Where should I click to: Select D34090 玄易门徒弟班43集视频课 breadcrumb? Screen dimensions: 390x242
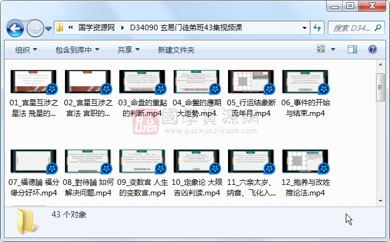[x=186, y=27]
